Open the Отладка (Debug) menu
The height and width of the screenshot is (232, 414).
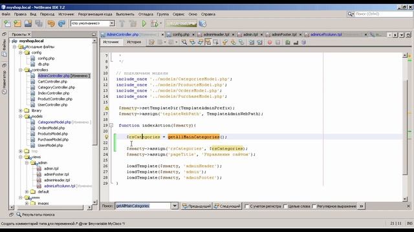click(146, 14)
